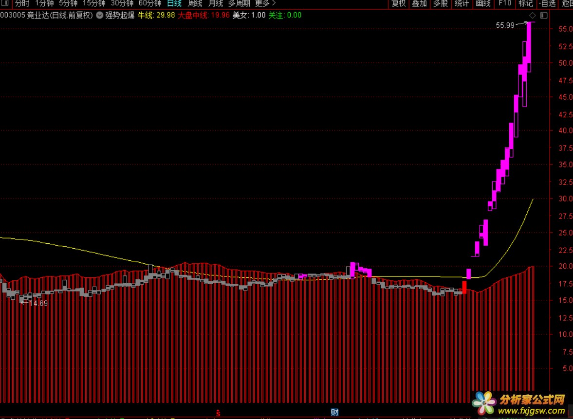Click the blue 财 marker on the time axis
Image resolution: width=573 pixels, height=419 pixels.
point(334,412)
